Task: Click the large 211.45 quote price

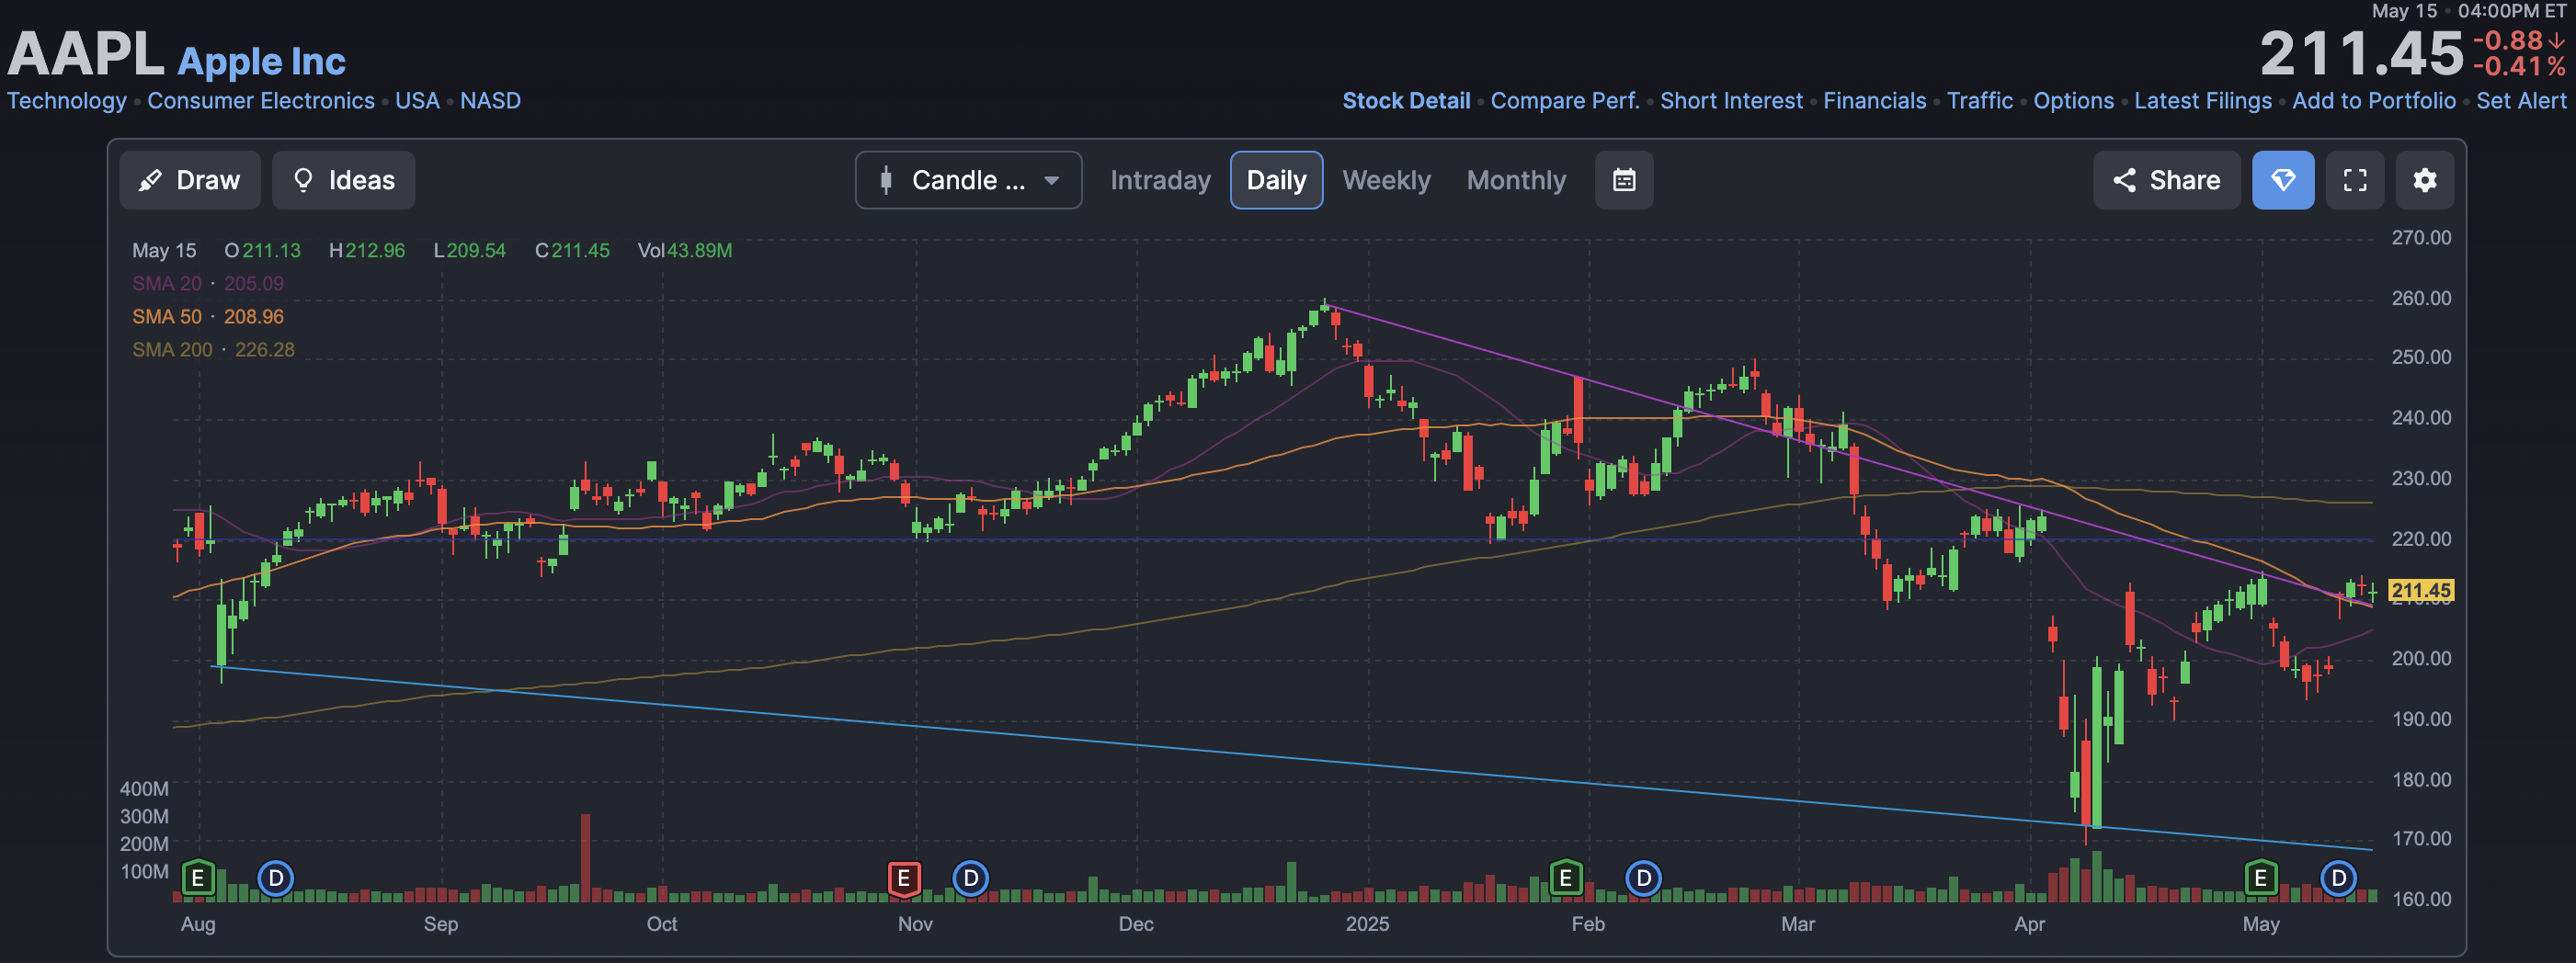Action: point(2362,53)
